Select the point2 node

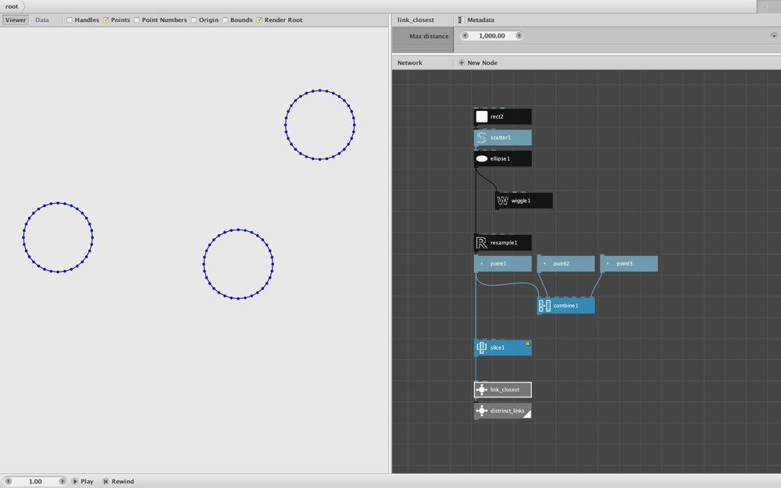point(565,264)
